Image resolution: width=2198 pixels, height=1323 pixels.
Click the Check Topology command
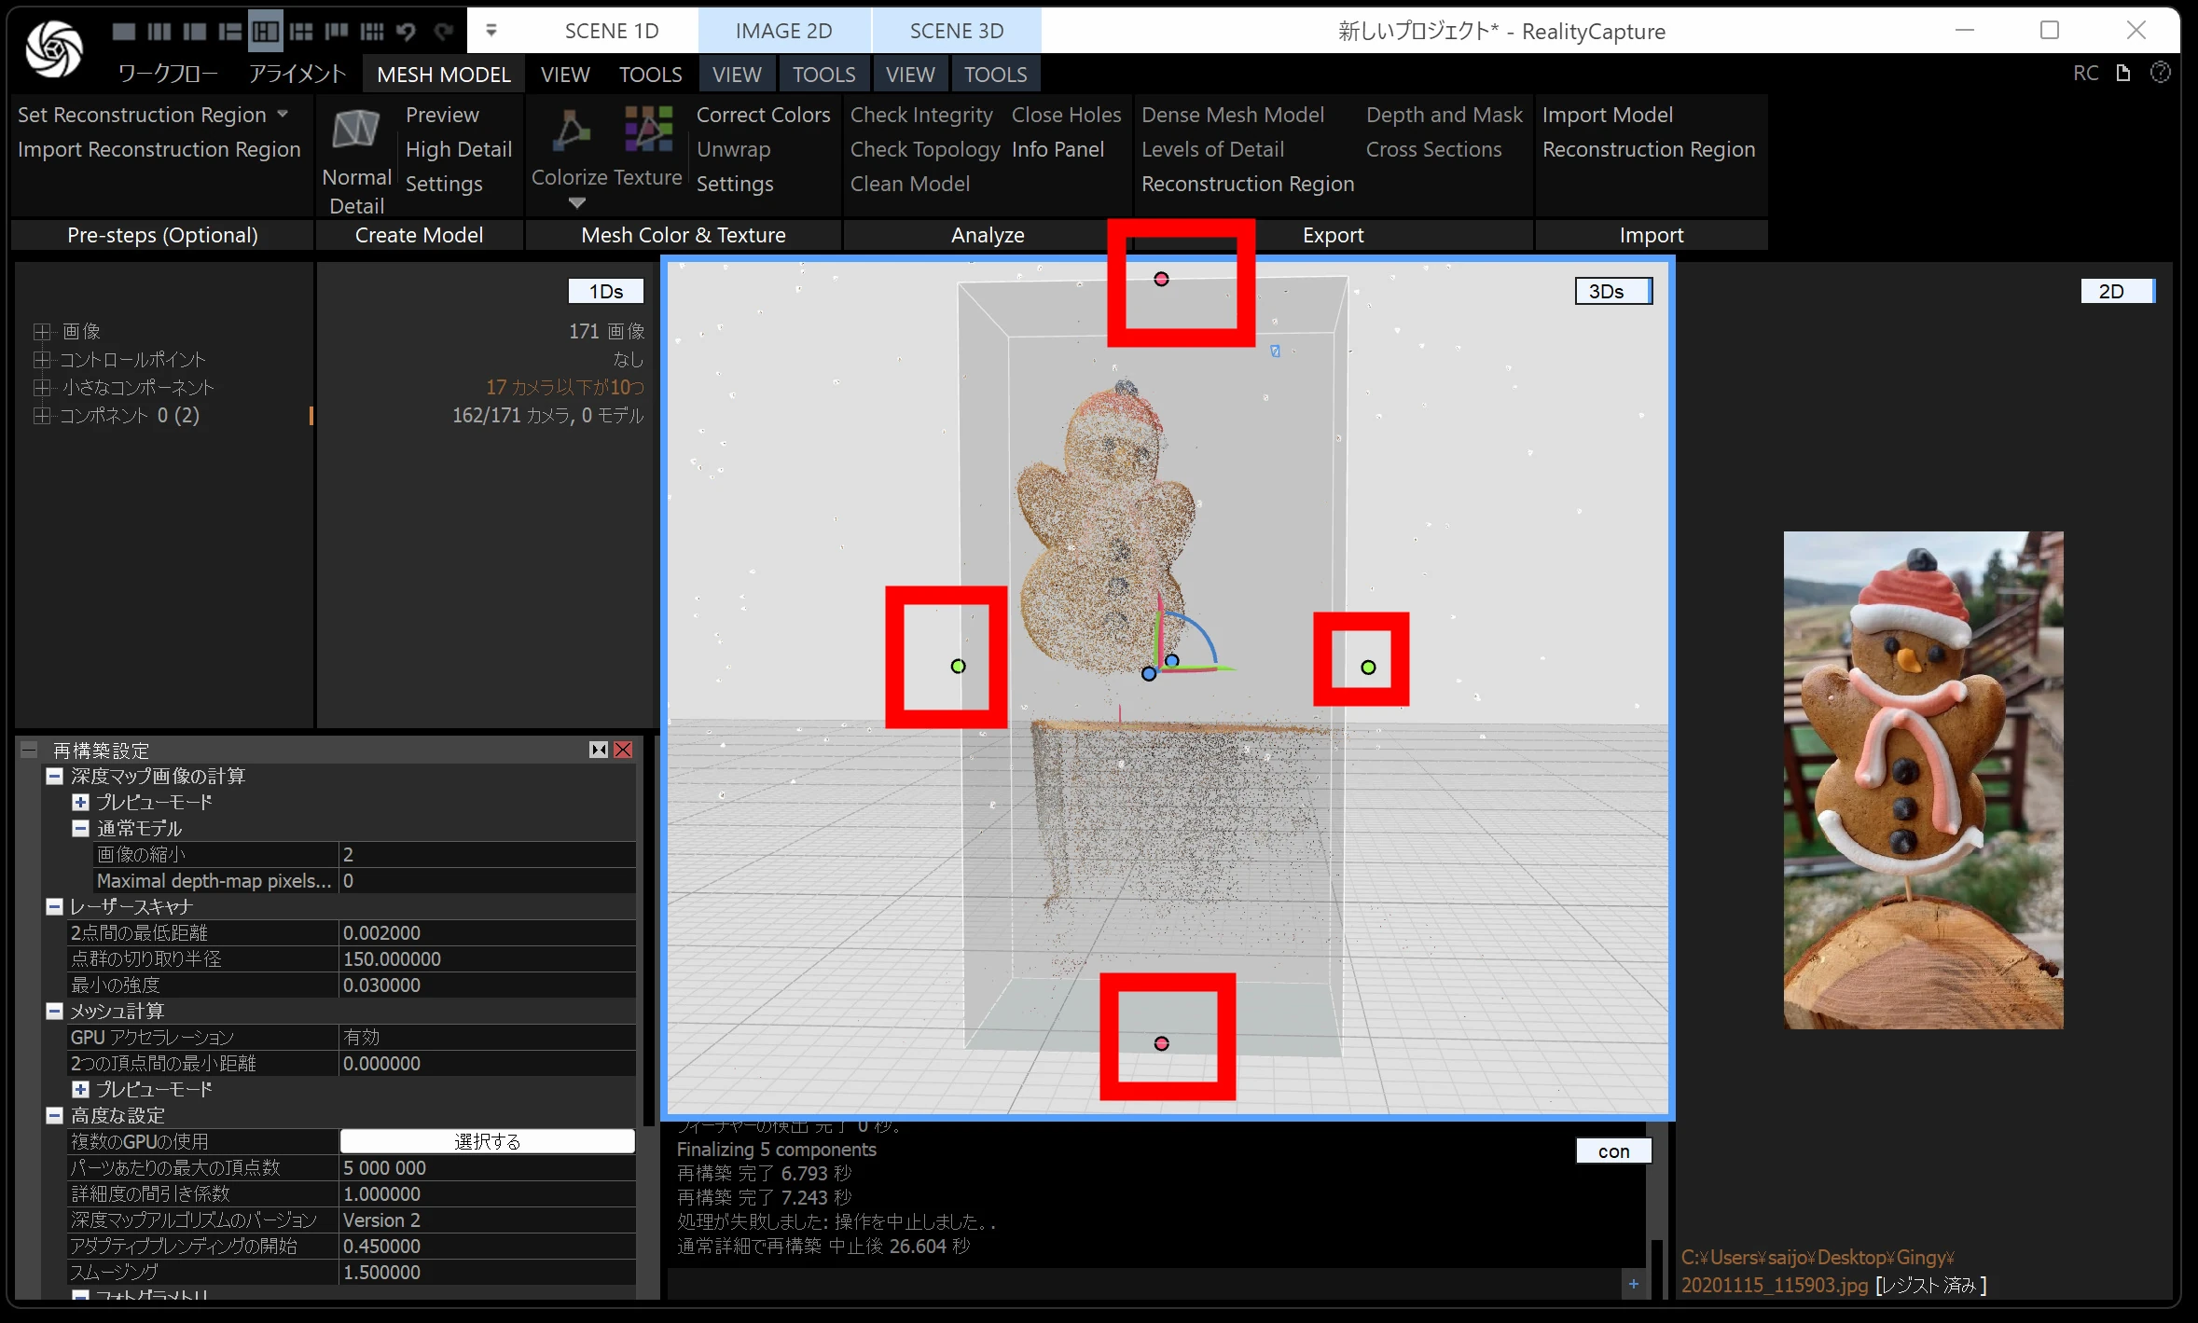tap(924, 149)
